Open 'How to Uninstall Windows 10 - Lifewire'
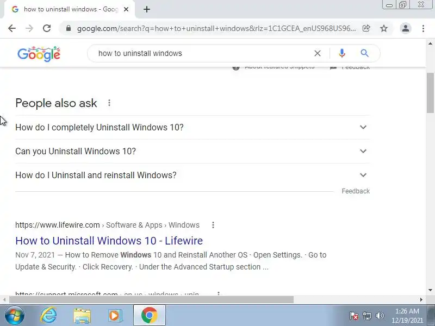The height and width of the screenshot is (326, 435). pyautogui.click(x=109, y=241)
